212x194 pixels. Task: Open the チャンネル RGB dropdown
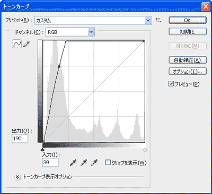point(70,32)
